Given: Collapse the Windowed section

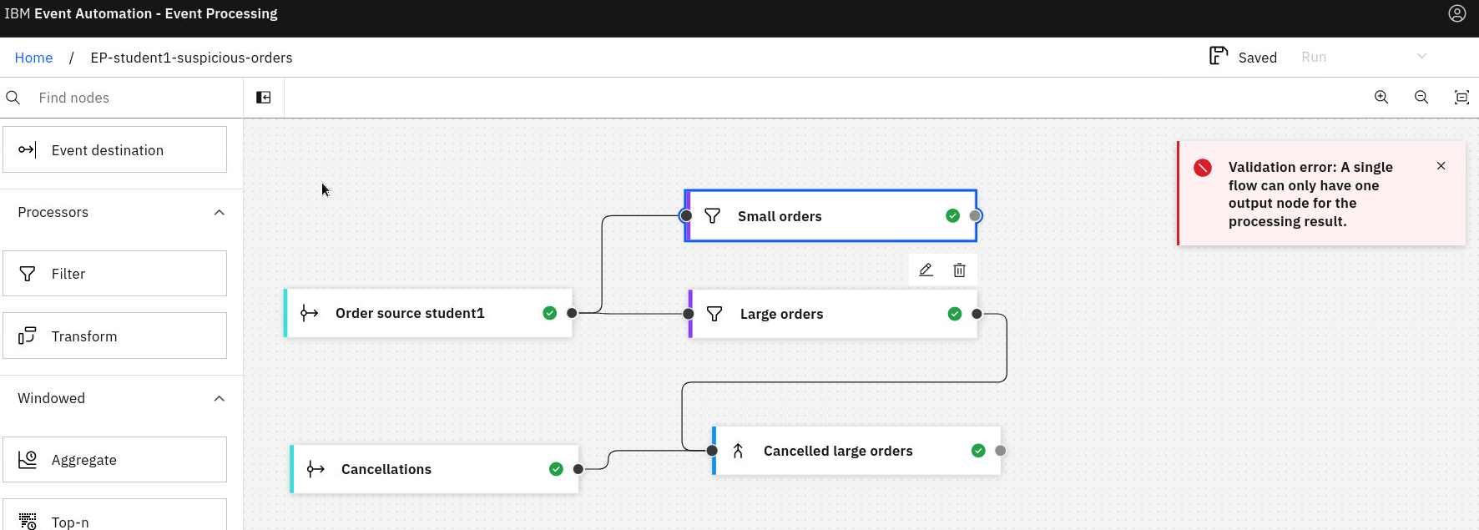Looking at the screenshot, I should [219, 398].
